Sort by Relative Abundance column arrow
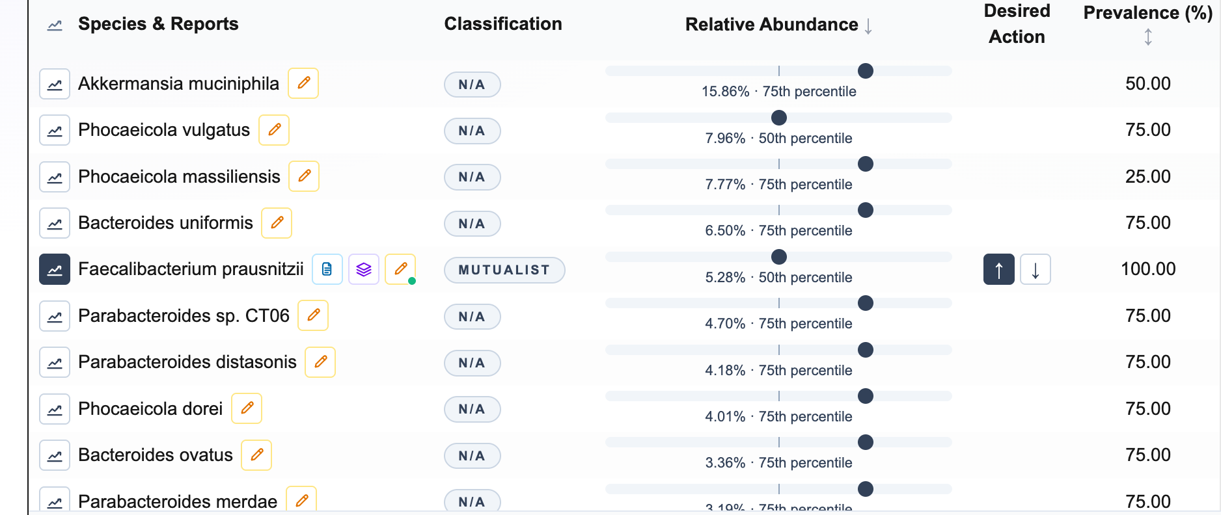 [868, 25]
